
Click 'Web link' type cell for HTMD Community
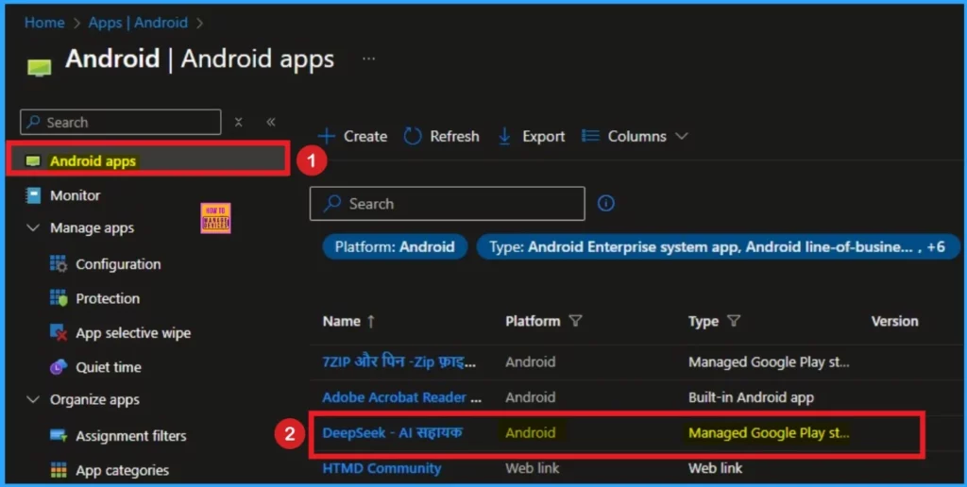[x=716, y=468]
